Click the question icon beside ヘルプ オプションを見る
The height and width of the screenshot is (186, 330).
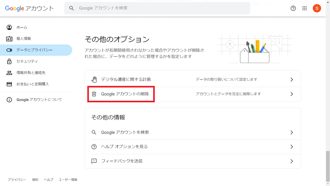[94, 147]
